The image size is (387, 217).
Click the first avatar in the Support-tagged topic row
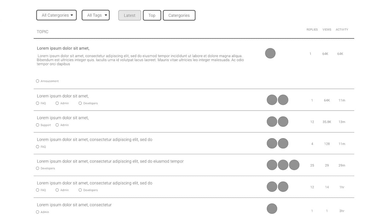pos(272,122)
